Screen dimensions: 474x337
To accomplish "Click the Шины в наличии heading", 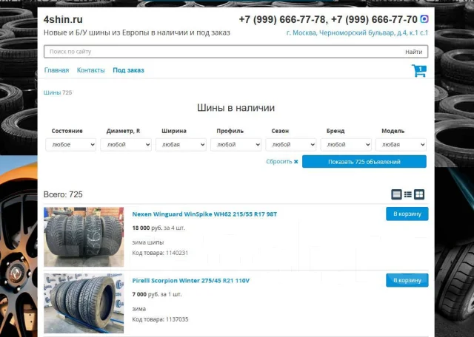I will [x=236, y=108].
